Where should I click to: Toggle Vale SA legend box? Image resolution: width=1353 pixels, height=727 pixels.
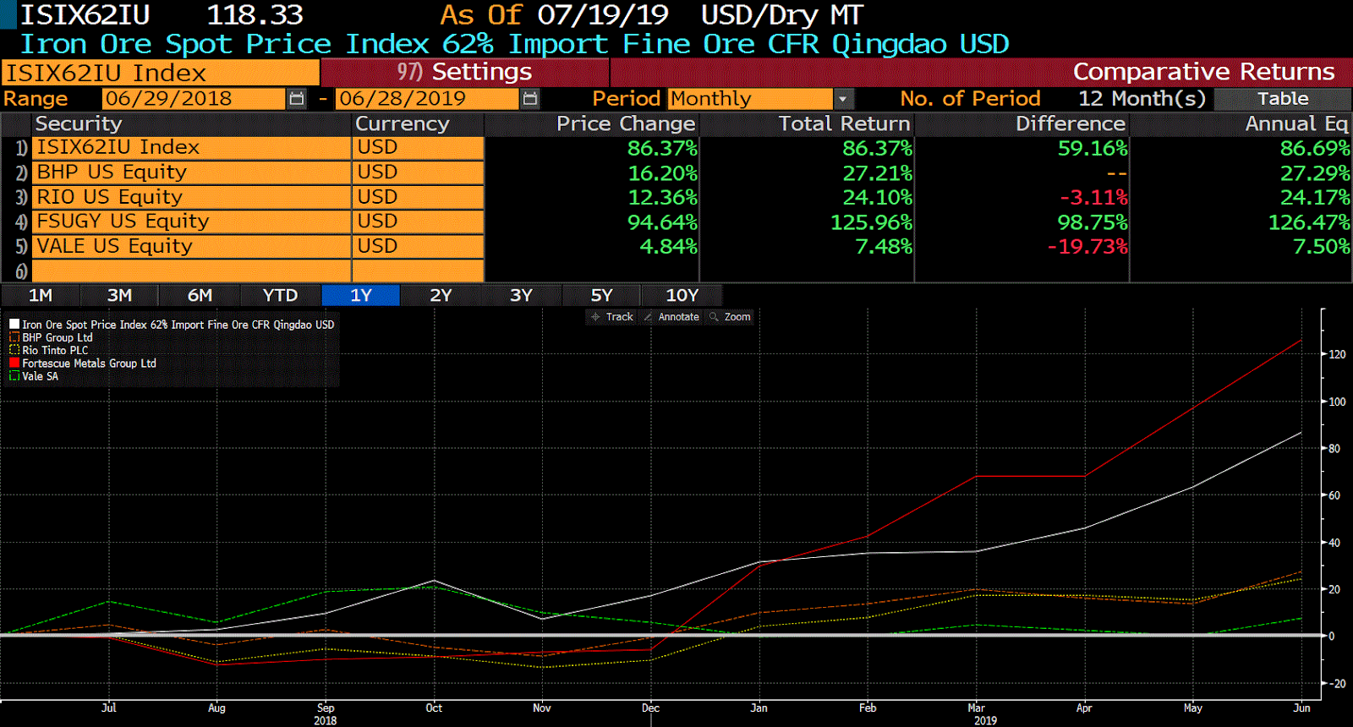pos(14,376)
